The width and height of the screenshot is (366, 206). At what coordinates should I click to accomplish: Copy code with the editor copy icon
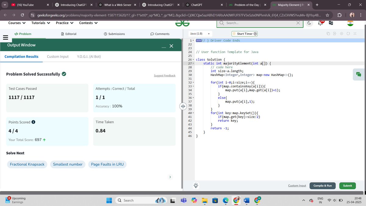(328, 34)
